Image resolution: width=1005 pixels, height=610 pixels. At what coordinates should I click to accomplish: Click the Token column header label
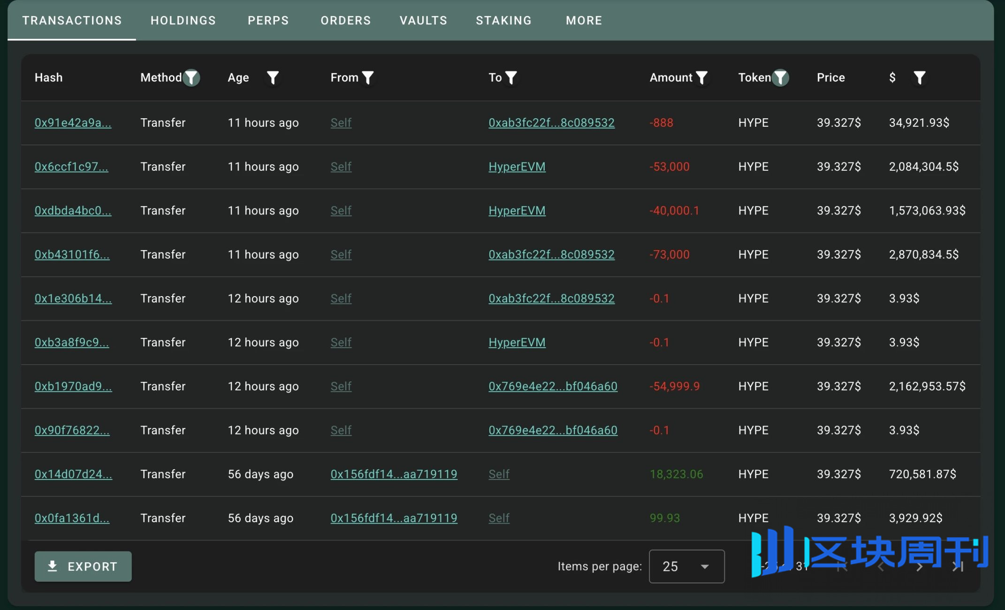click(754, 77)
